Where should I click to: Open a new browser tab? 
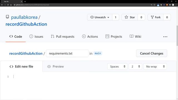[x=25, y=2]
